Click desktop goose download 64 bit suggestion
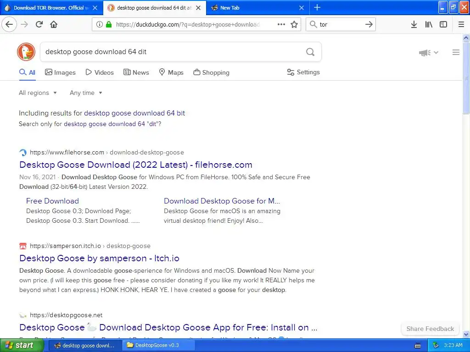Viewport: 470px width, 352px height. (x=134, y=113)
